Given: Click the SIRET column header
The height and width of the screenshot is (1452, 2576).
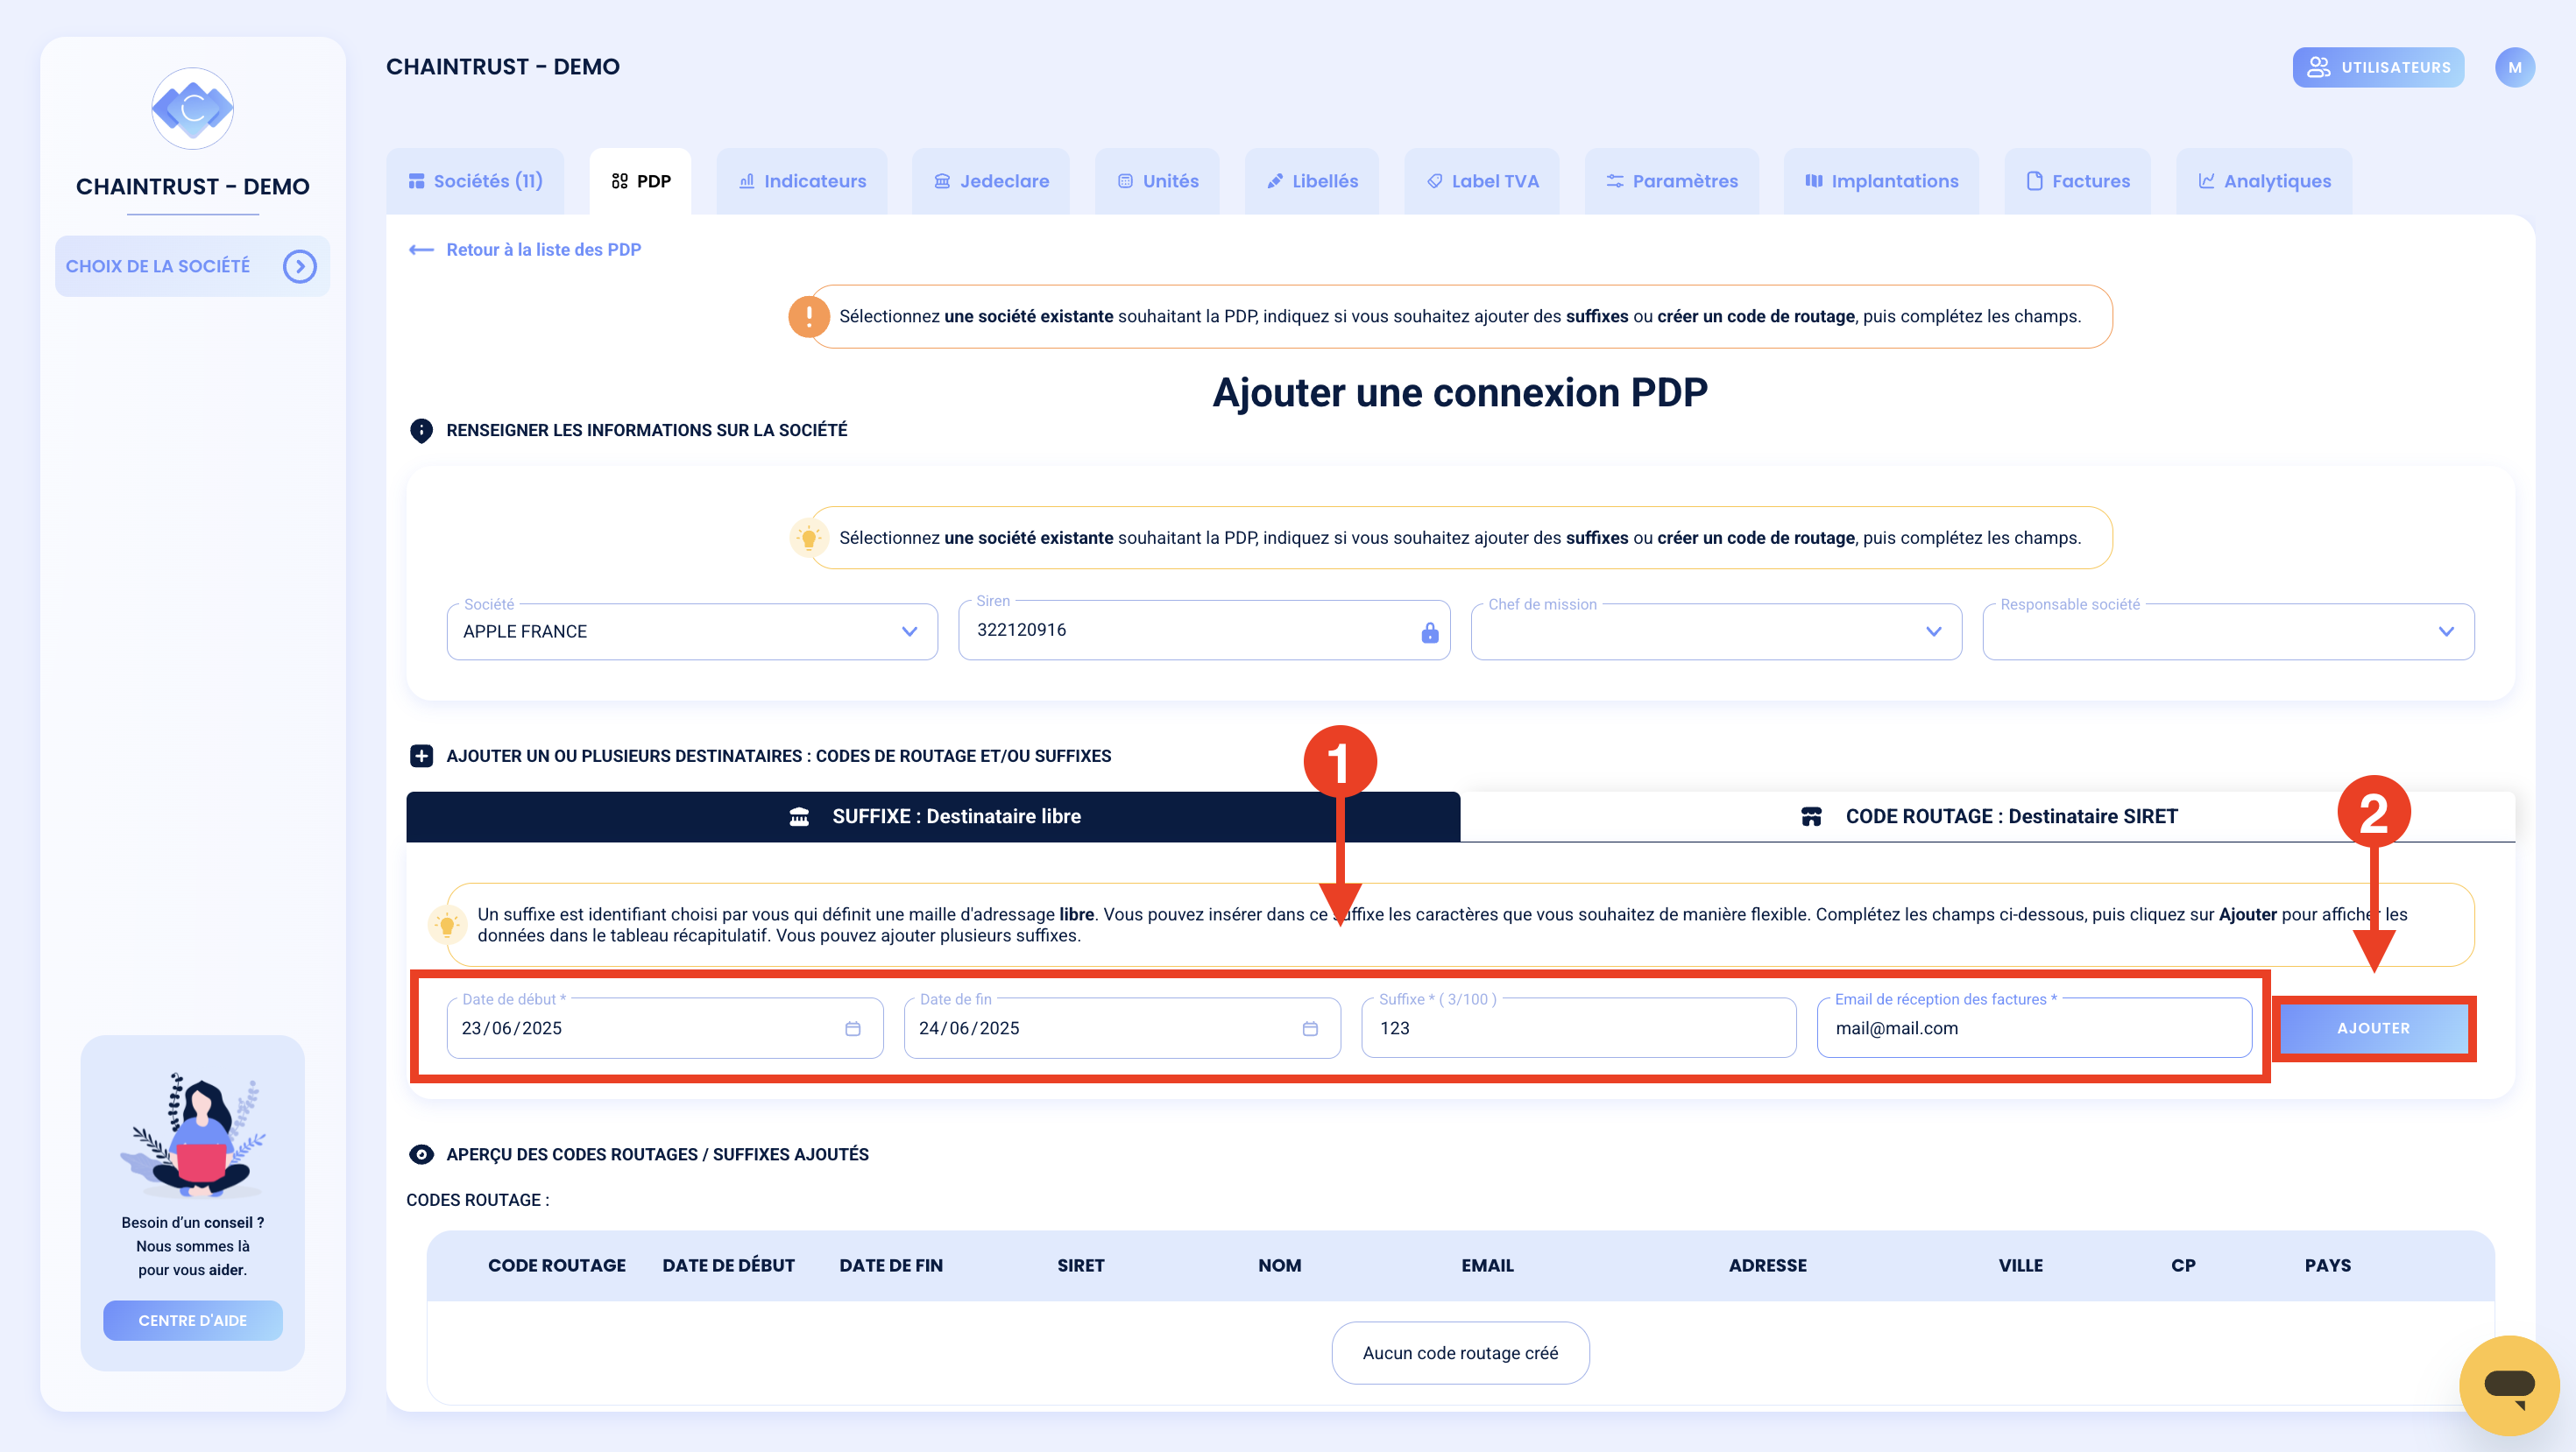Looking at the screenshot, I should point(1081,1266).
